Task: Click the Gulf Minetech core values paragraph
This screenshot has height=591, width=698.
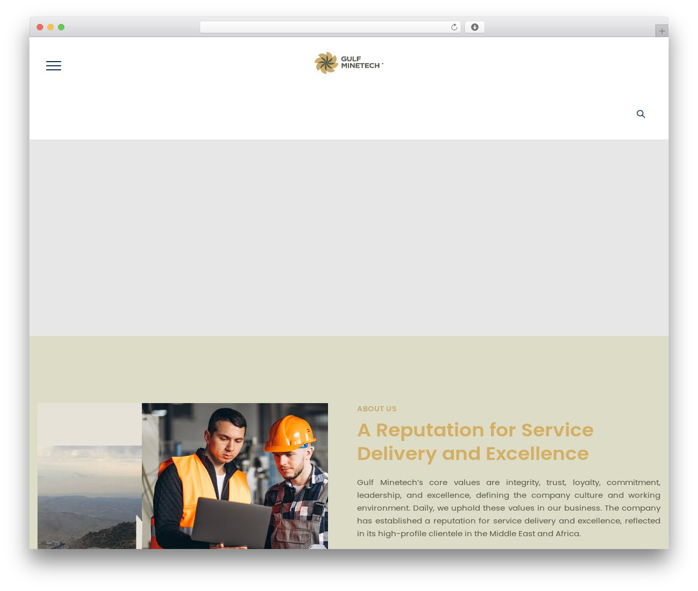Action: click(x=509, y=508)
